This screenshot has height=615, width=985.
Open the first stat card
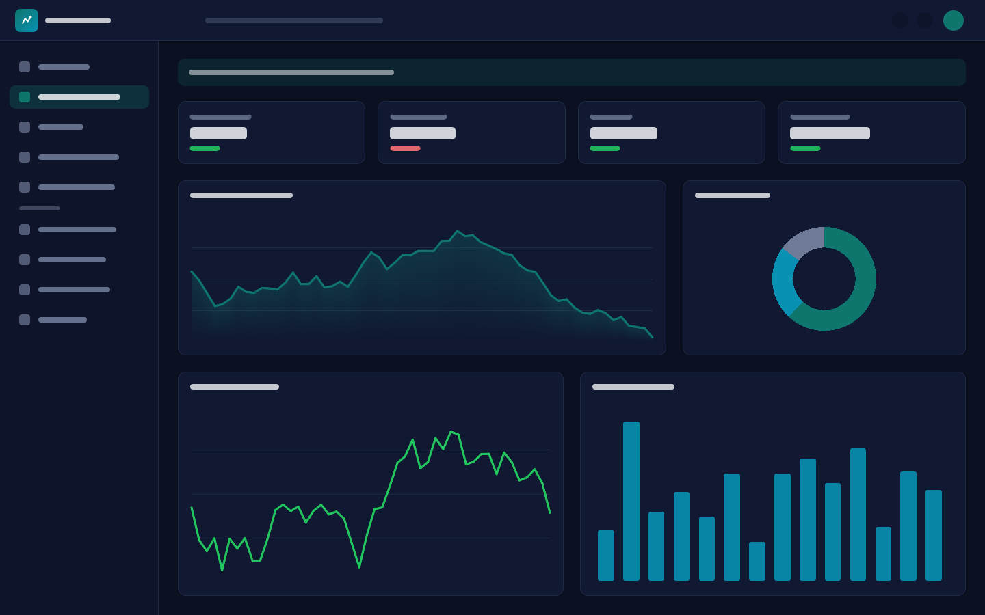point(272,133)
